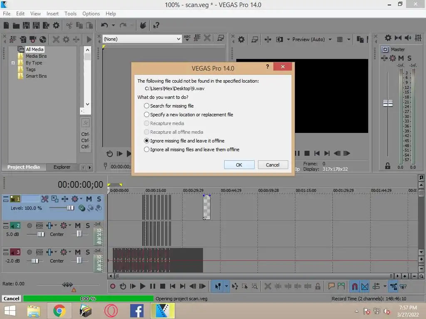Click the Lock Event padlock icon
The width and height of the screenshot is (426, 319).
tap(317, 286)
